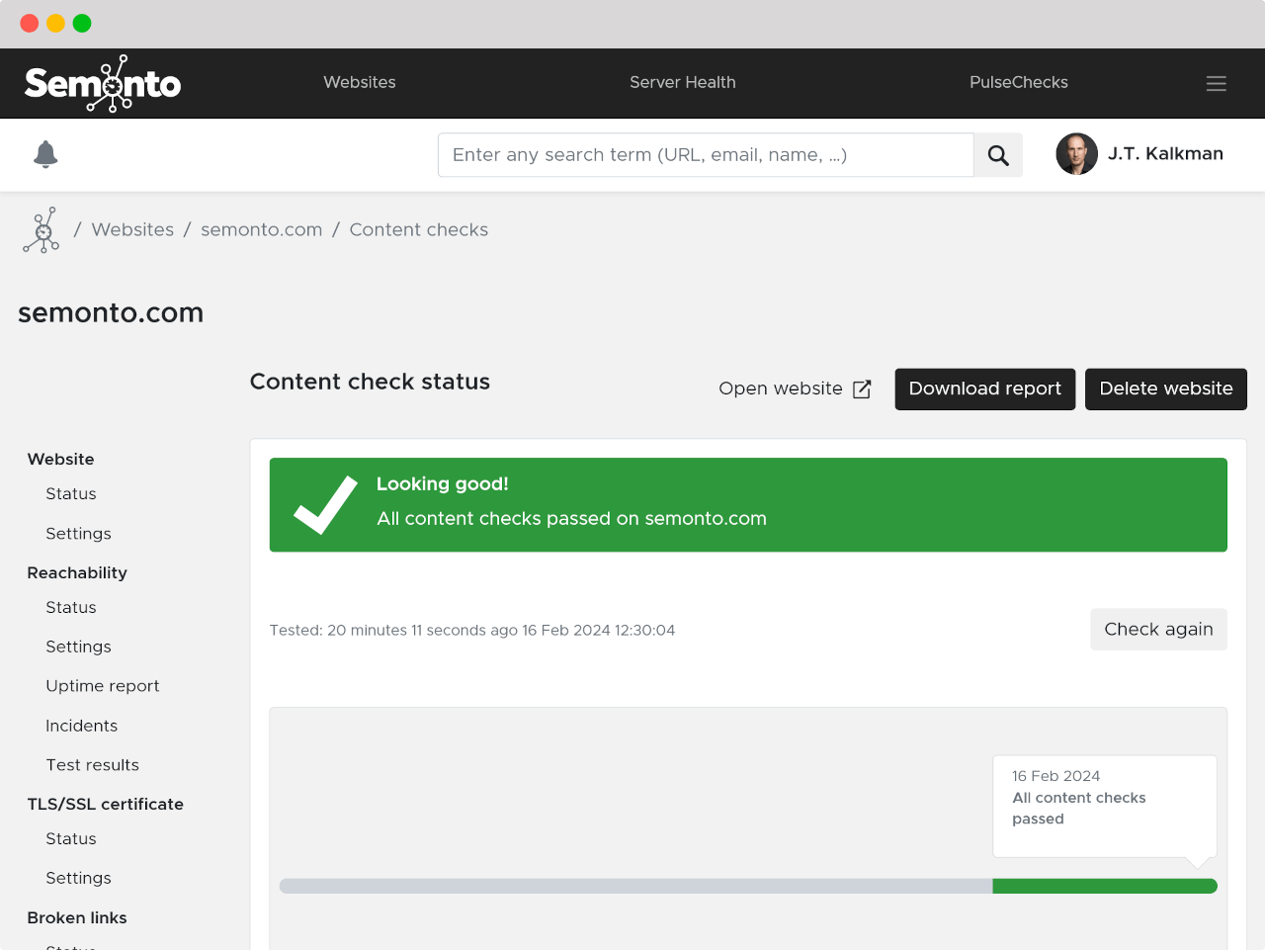Click the external-link icon beside Open website
Viewport: 1265px width, 950px height.
tap(862, 389)
